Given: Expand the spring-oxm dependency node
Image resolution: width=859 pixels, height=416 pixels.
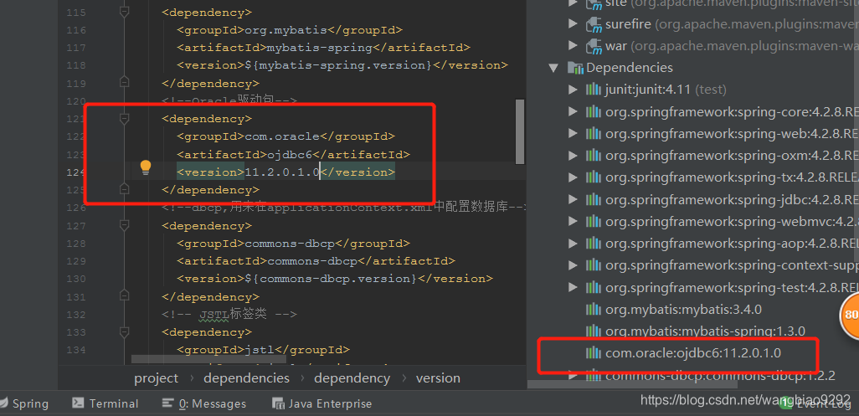Looking at the screenshot, I should point(573,156).
